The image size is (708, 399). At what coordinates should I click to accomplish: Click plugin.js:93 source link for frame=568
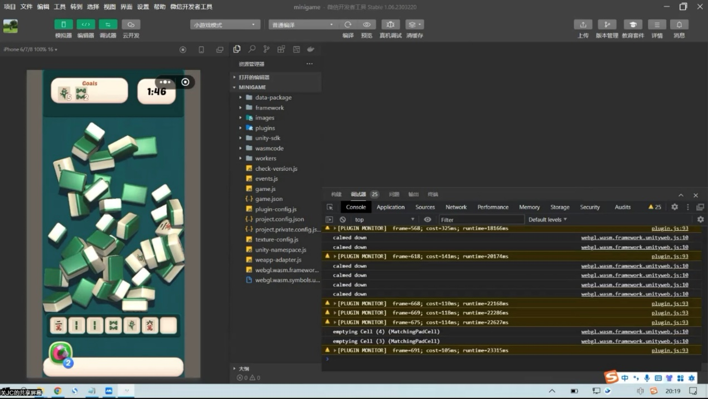tap(670, 228)
